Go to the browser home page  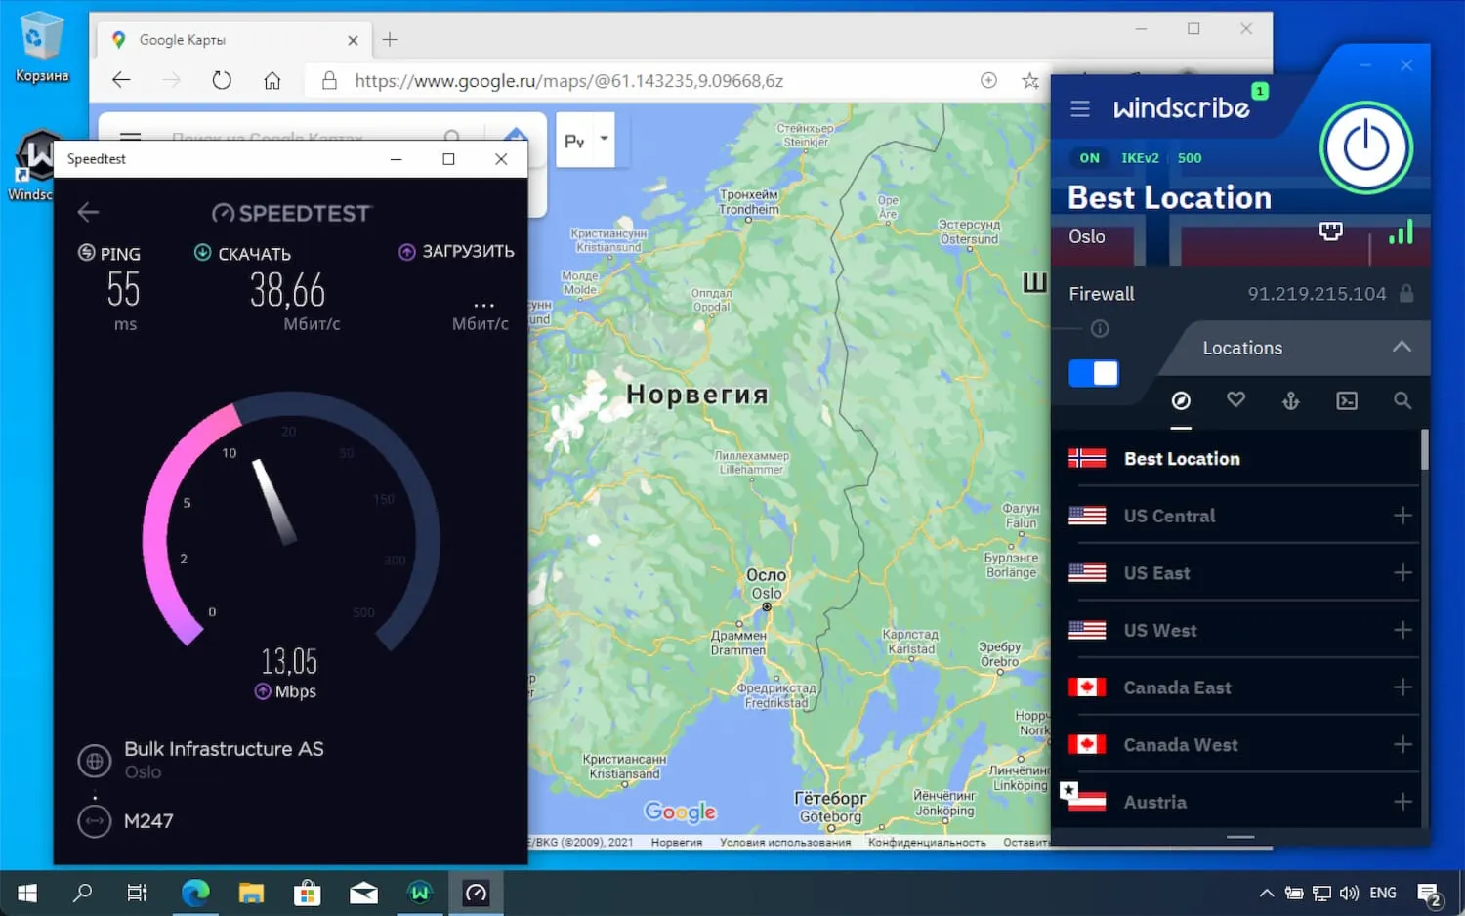click(x=272, y=81)
